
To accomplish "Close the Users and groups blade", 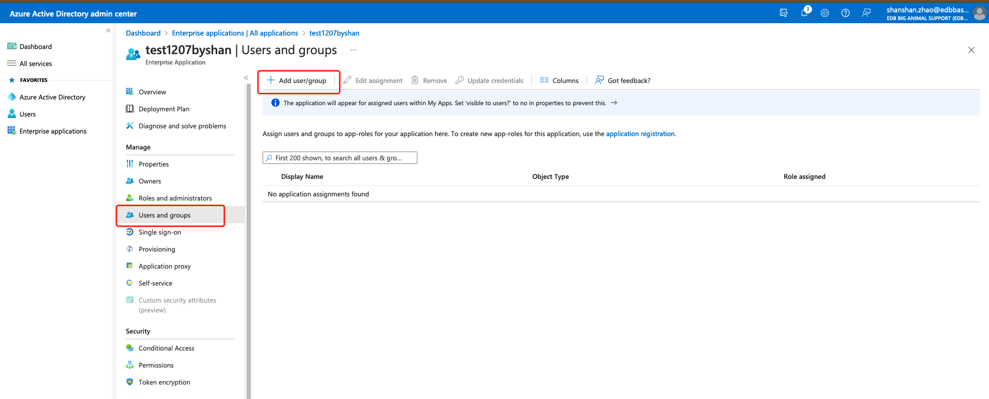I will coord(971,50).
